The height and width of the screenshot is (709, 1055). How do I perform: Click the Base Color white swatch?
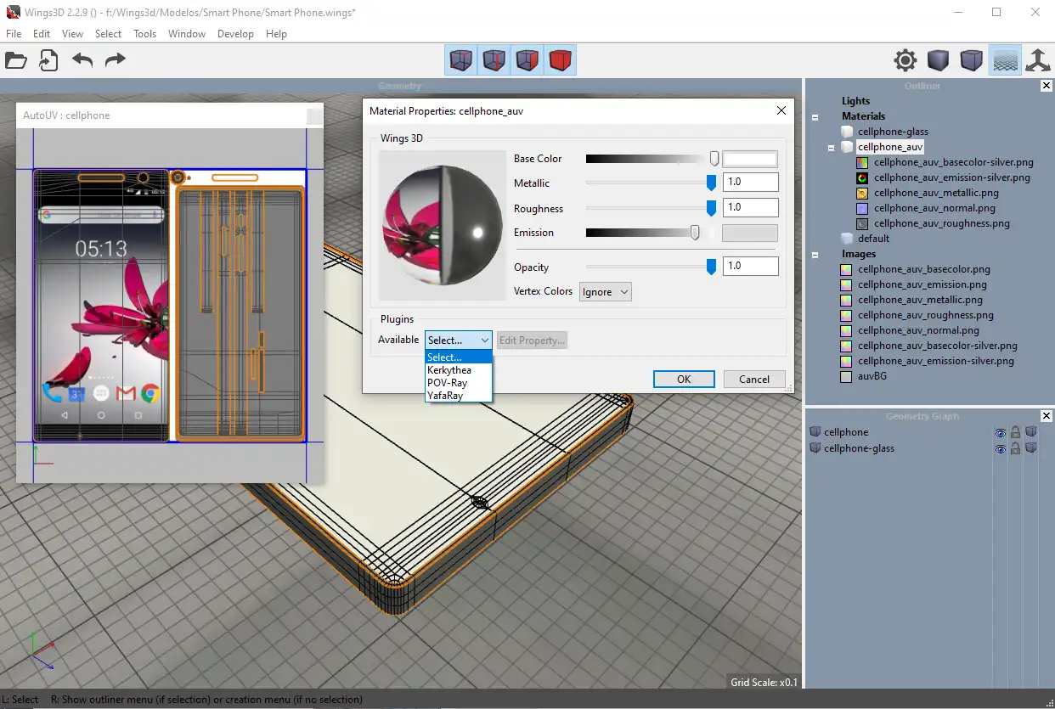749,159
